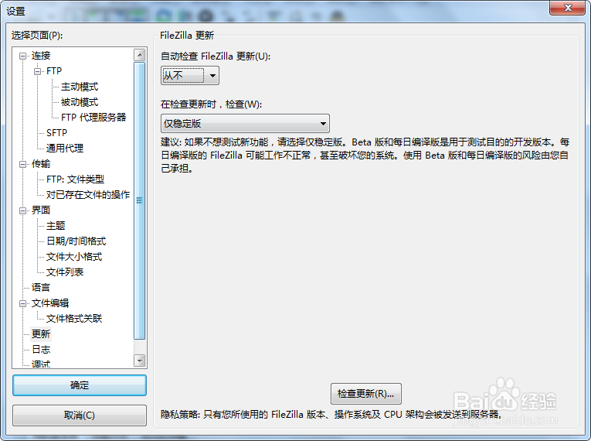Click the tree scrollbar down arrow

click(x=140, y=361)
